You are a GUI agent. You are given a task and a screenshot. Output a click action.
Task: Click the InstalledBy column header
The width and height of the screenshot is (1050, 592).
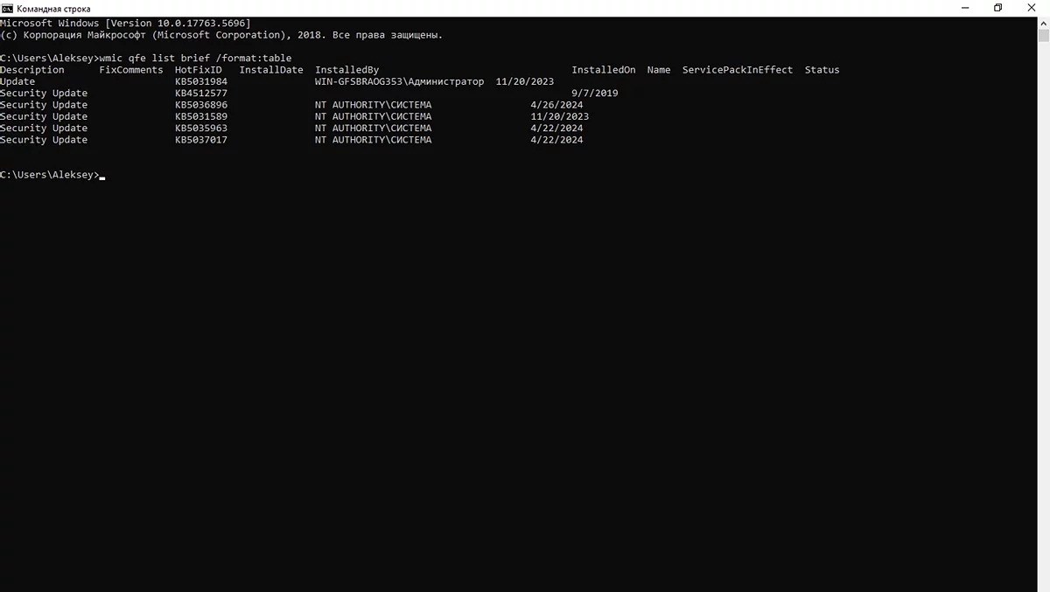pyautogui.click(x=347, y=70)
